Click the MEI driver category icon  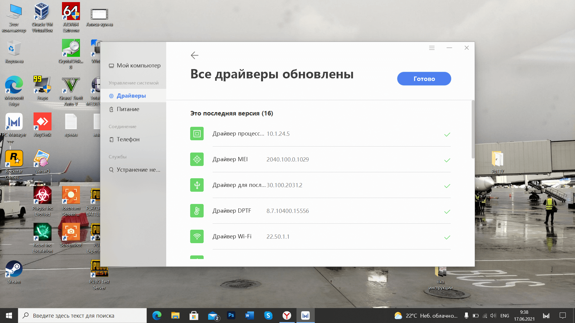click(197, 159)
